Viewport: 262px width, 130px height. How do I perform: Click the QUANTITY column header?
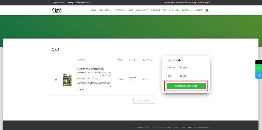(x=133, y=60)
